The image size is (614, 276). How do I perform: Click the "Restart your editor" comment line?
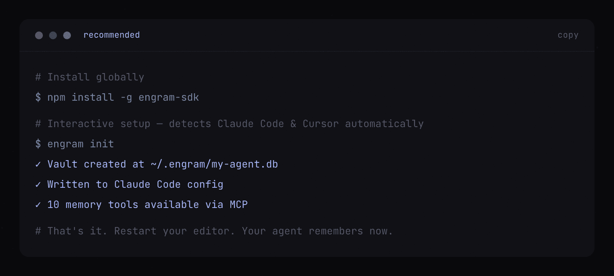214,231
